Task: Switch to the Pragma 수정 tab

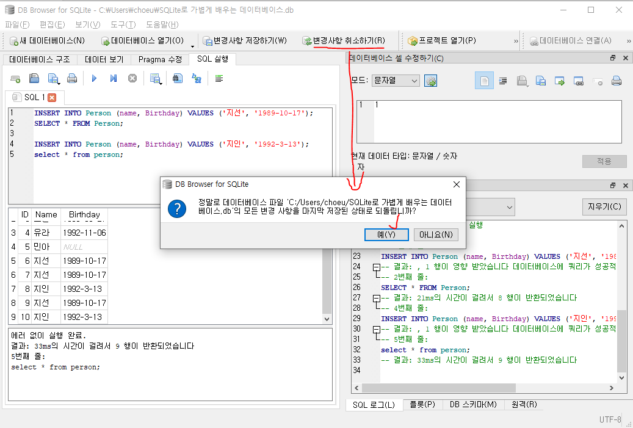Action: coord(161,60)
